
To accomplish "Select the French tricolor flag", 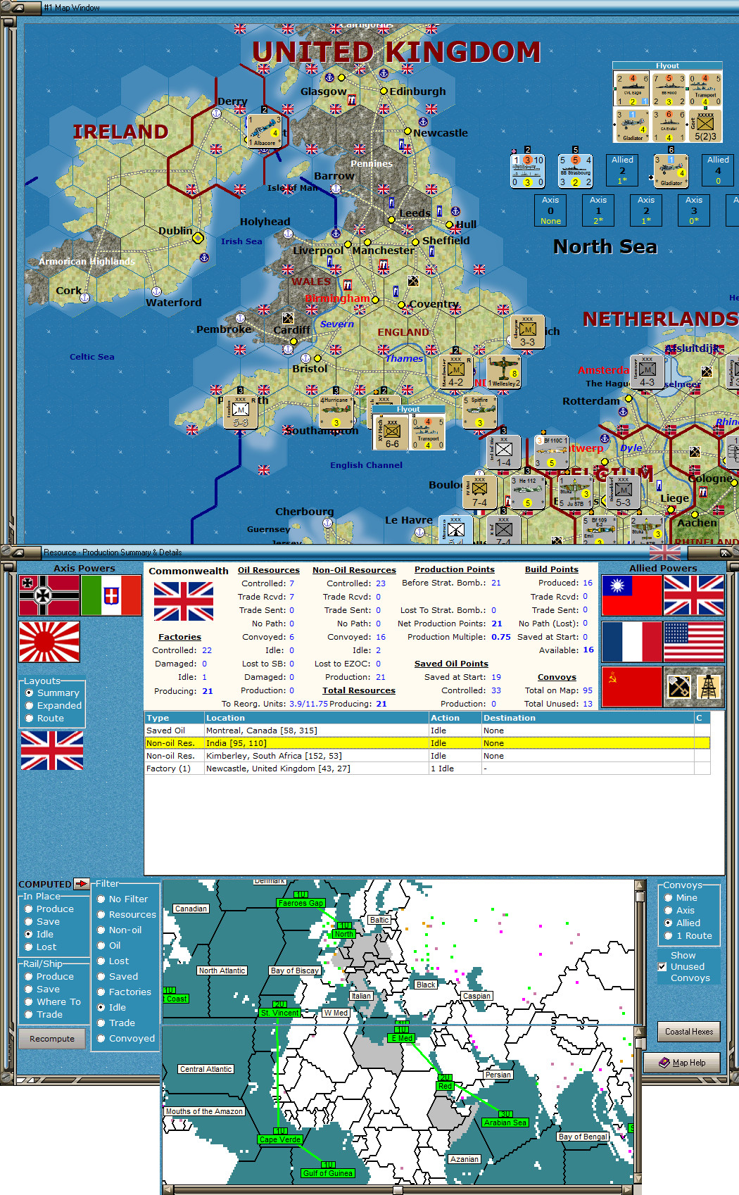I will click(632, 641).
